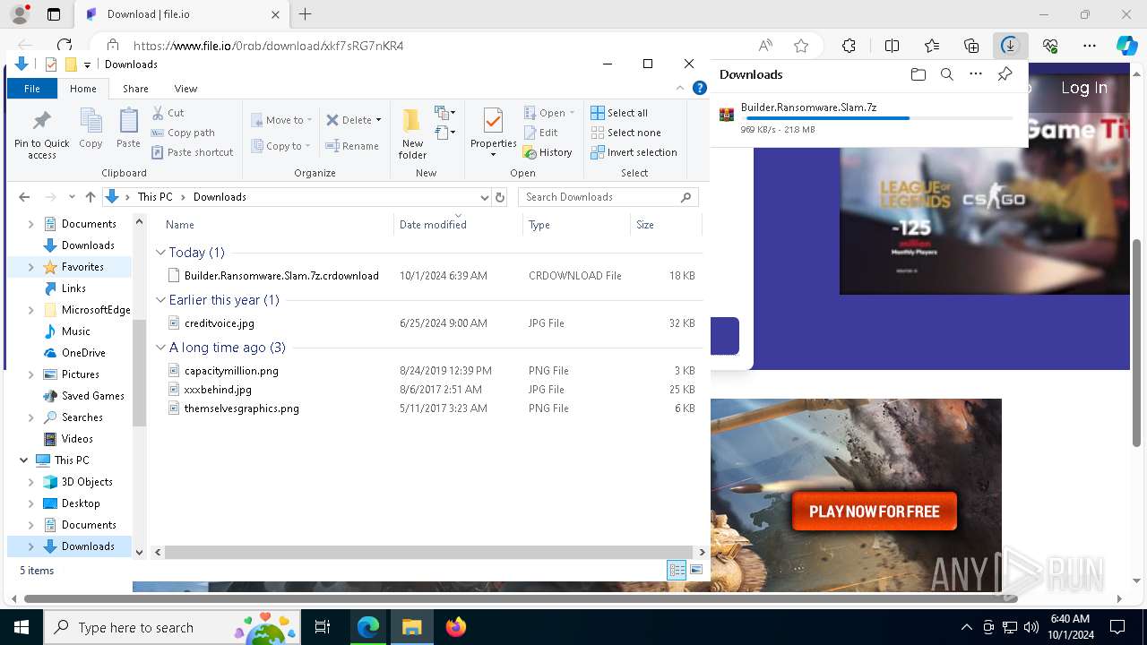This screenshot has width=1147, height=645.
Task: Search downloads in Edge Downloads panel
Action: pos(946,74)
